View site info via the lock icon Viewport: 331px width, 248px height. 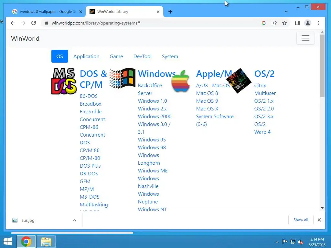pyautogui.click(x=47, y=23)
